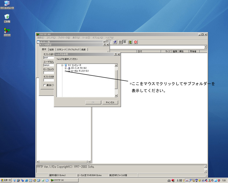Screen dimensions: 228x183
Task: Open the 表示(V) menu
Action: (x=76, y=38)
